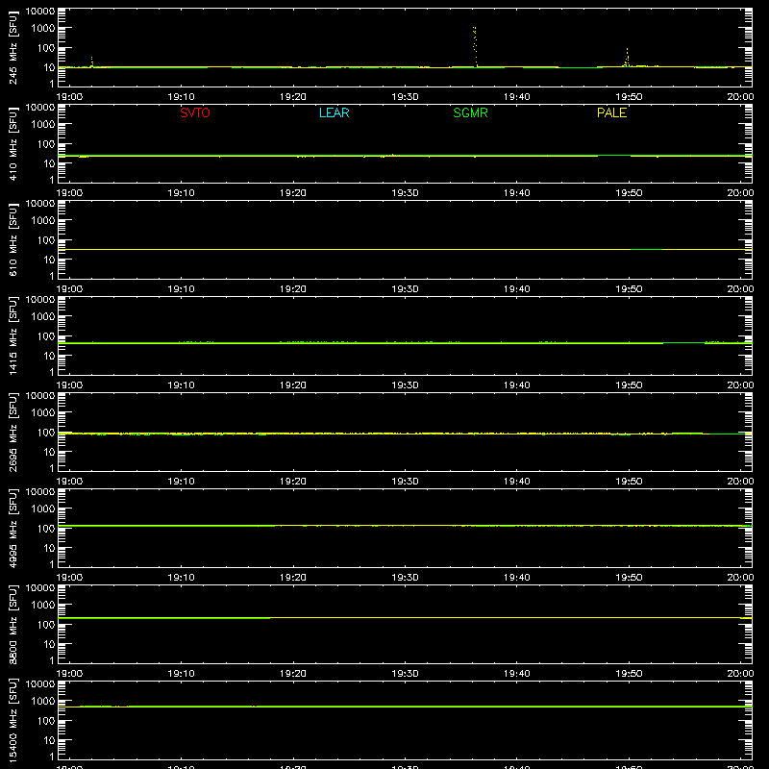Click the 10000 tick label on 245 MHz axis

pyautogui.click(x=40, y=12)
